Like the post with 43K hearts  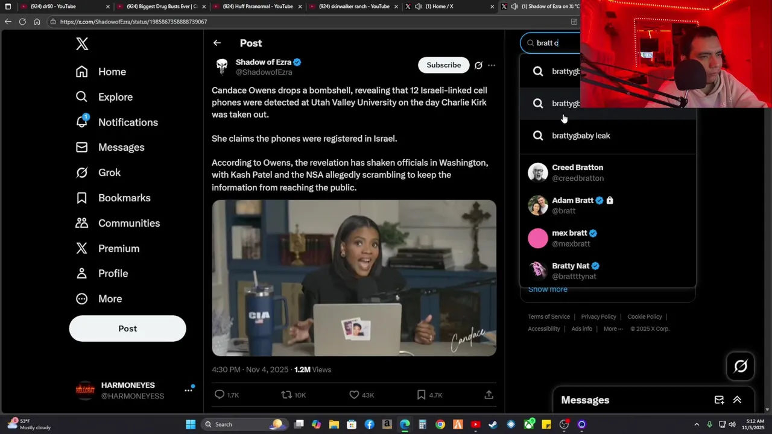click(x=354, y=395)
